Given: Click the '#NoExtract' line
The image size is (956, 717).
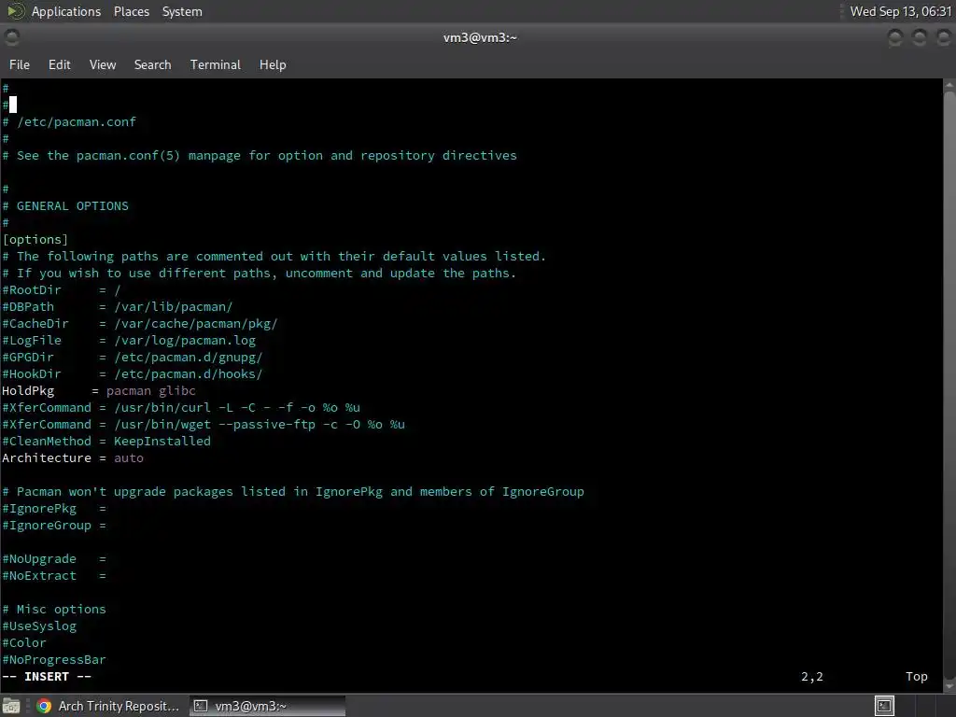Looking at the screenshot, I should (53, 575).
